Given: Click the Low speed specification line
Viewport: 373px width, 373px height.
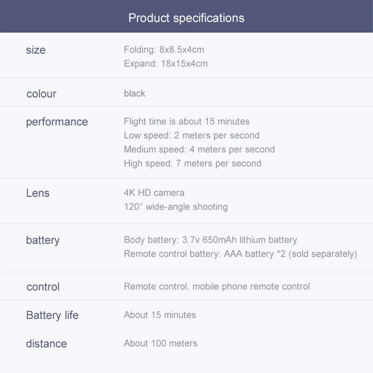Looking at the screenshot, I should point(191,135).
